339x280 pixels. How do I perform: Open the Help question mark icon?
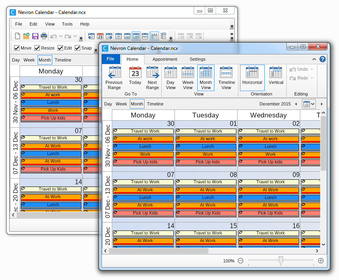[x=323, y=59]
